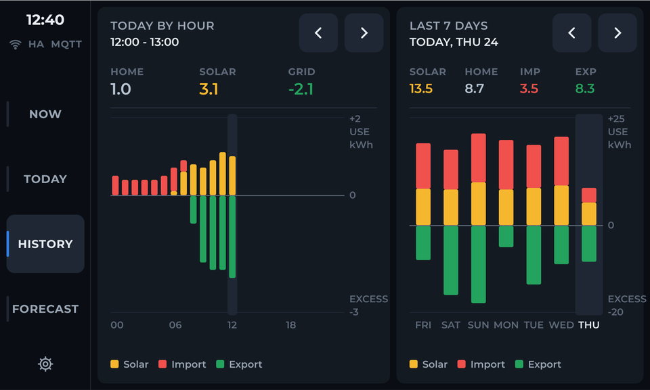Click the TODAY, THU 24 date text
Viewport: 650px width, 390px height.
pyautogui.click(x=454, y=42)
